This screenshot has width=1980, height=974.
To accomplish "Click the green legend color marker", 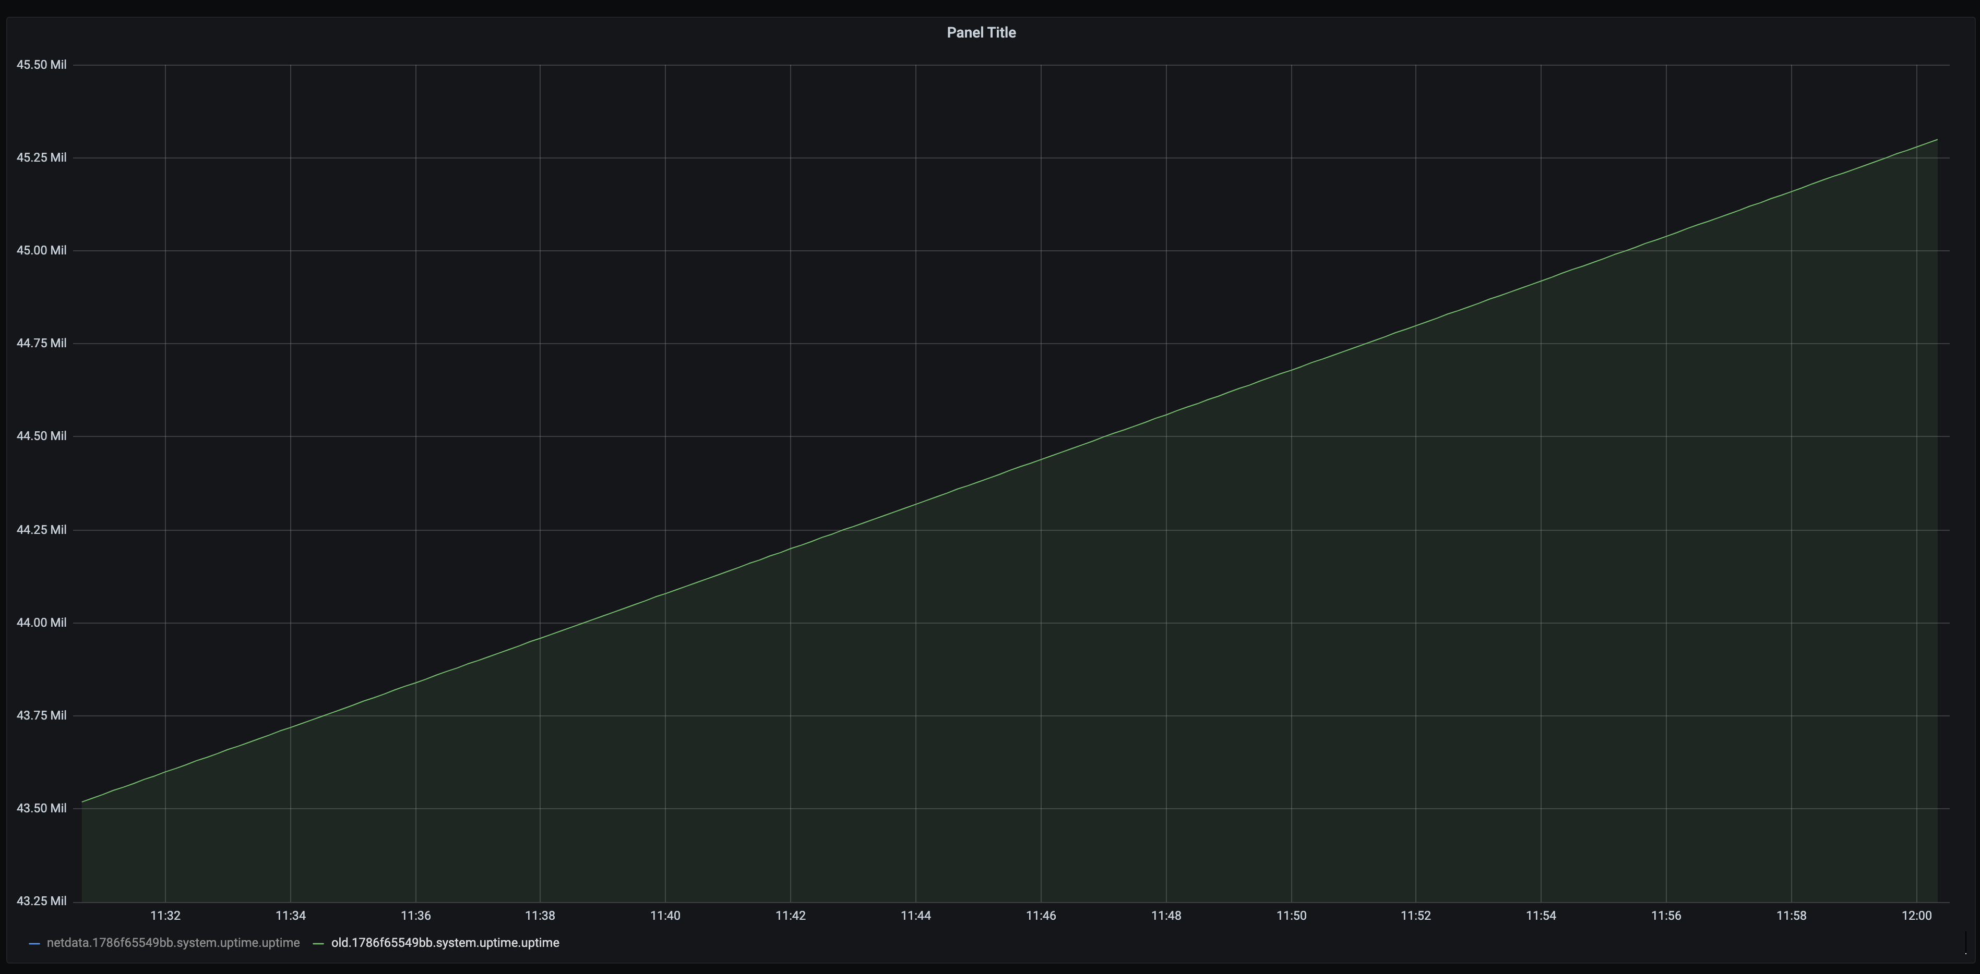I will 317,943.
